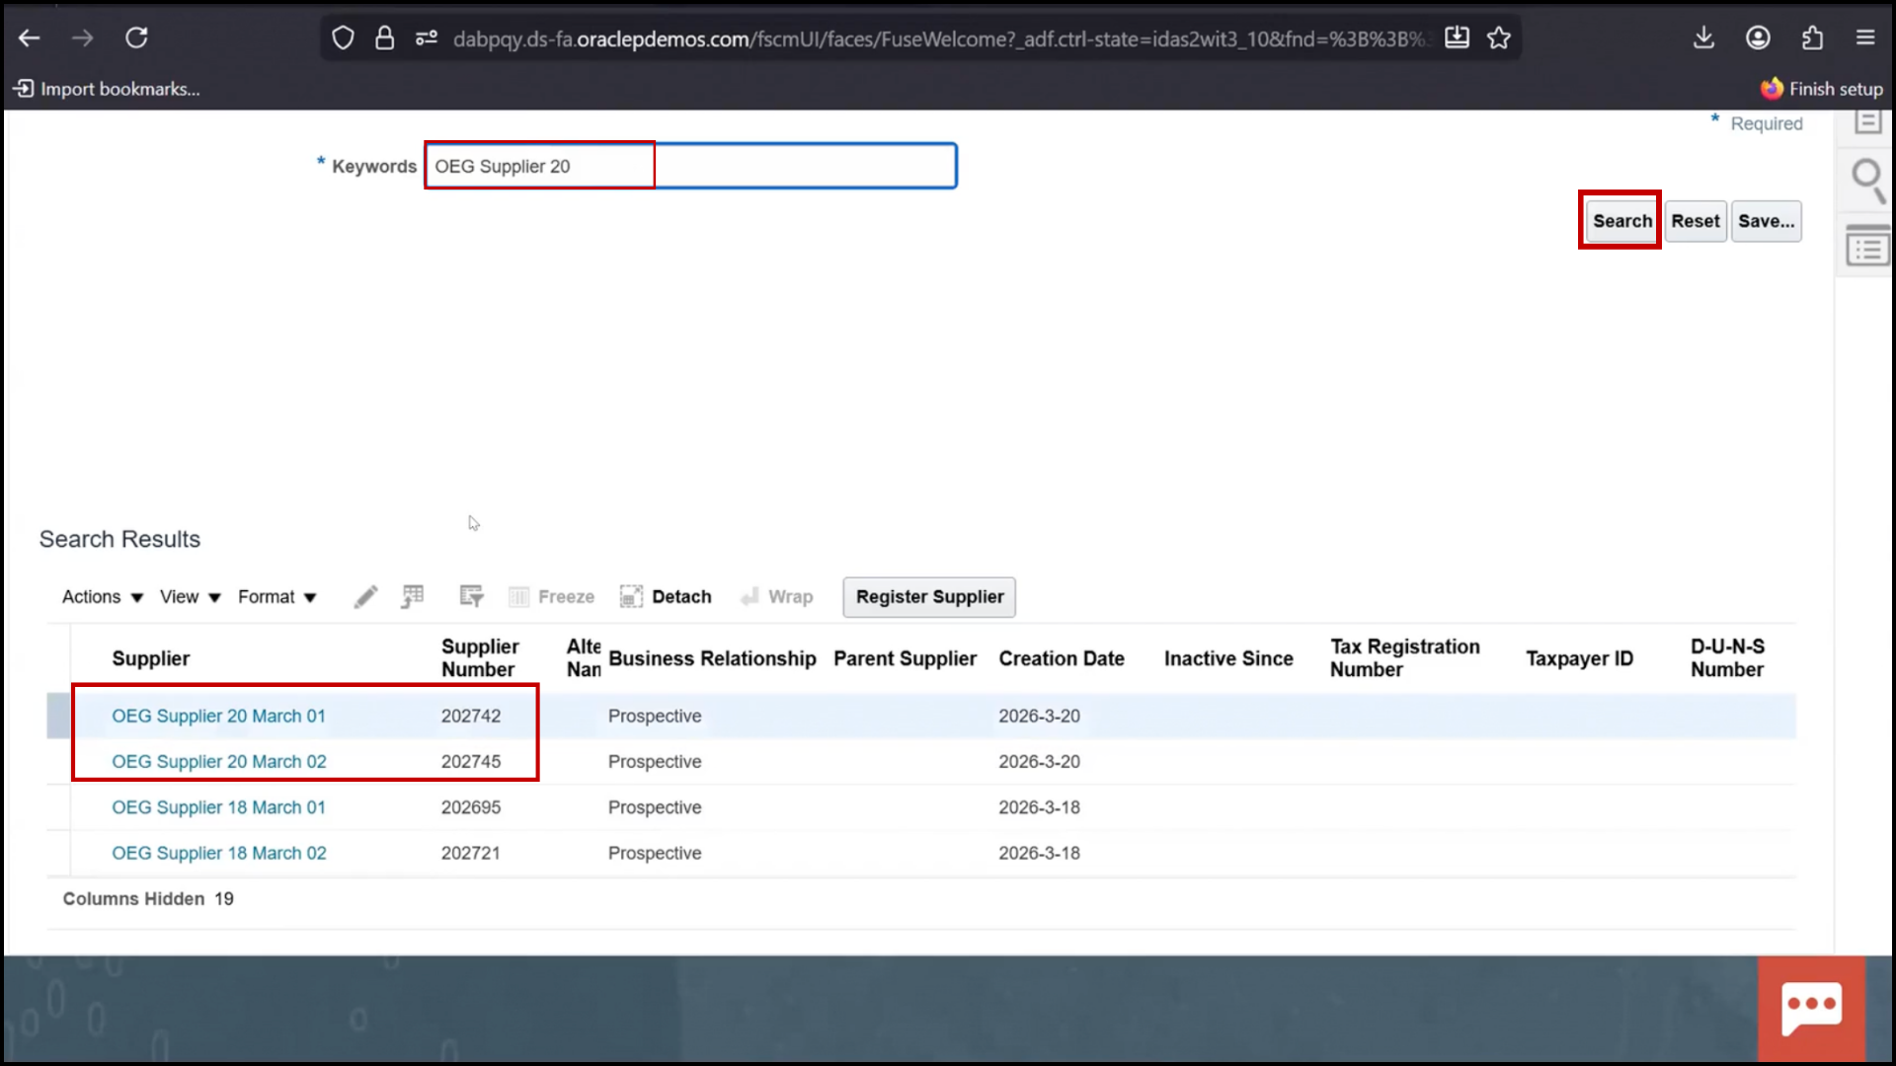The width and height of the screenshot is (1896, 1066).
Task: Open the Firefox account icon
Action: tap(1758, 38)
